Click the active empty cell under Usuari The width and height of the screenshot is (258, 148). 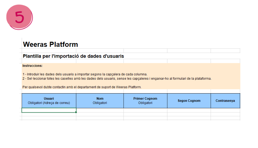pyautogui.click(x=49, y=110)
